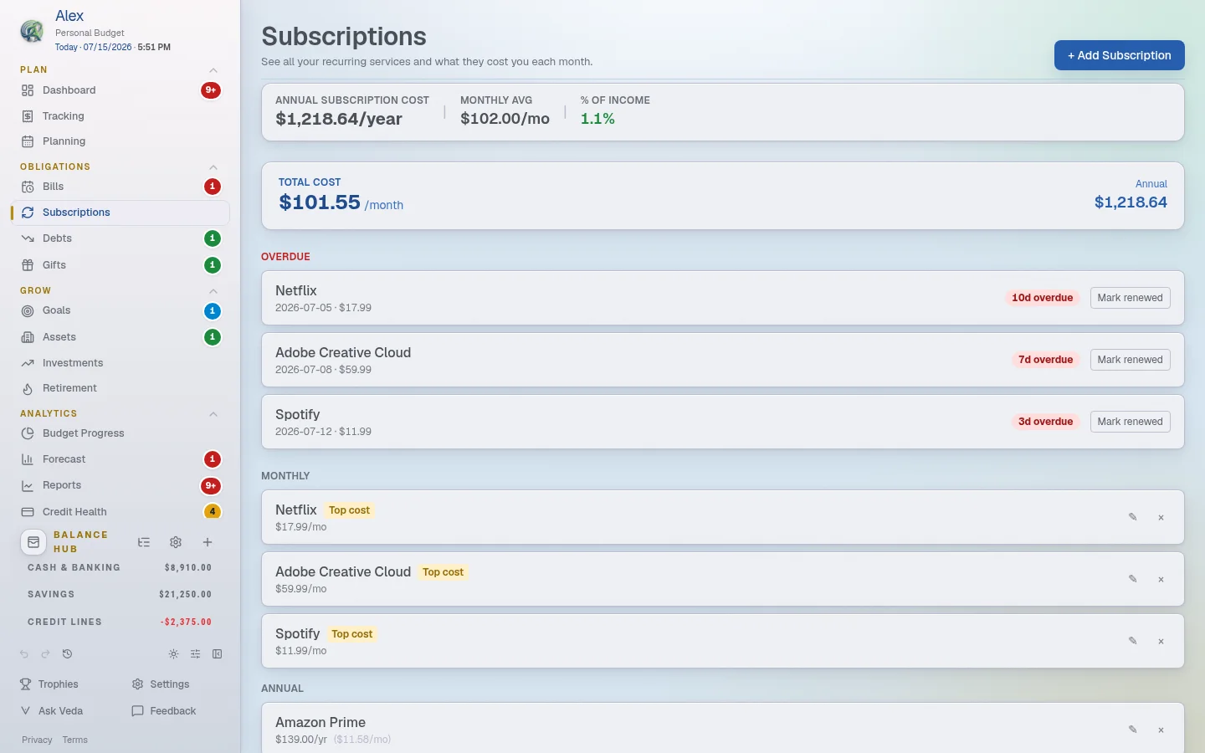Click the redo arrow icon

(x=45, y=654)
